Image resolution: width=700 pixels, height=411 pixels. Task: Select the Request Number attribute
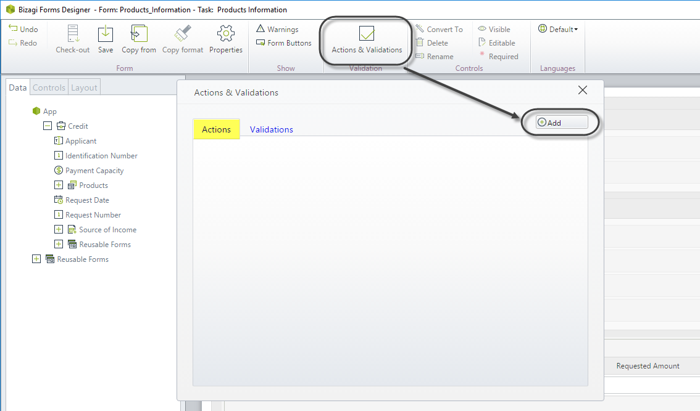93,215
